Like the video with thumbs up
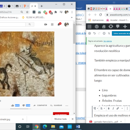This screenshot has height=130, width=130. click(13, 105)
